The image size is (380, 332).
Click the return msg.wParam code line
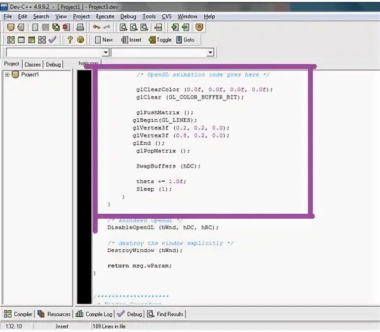pyautogui.click(x=140, y=266)
